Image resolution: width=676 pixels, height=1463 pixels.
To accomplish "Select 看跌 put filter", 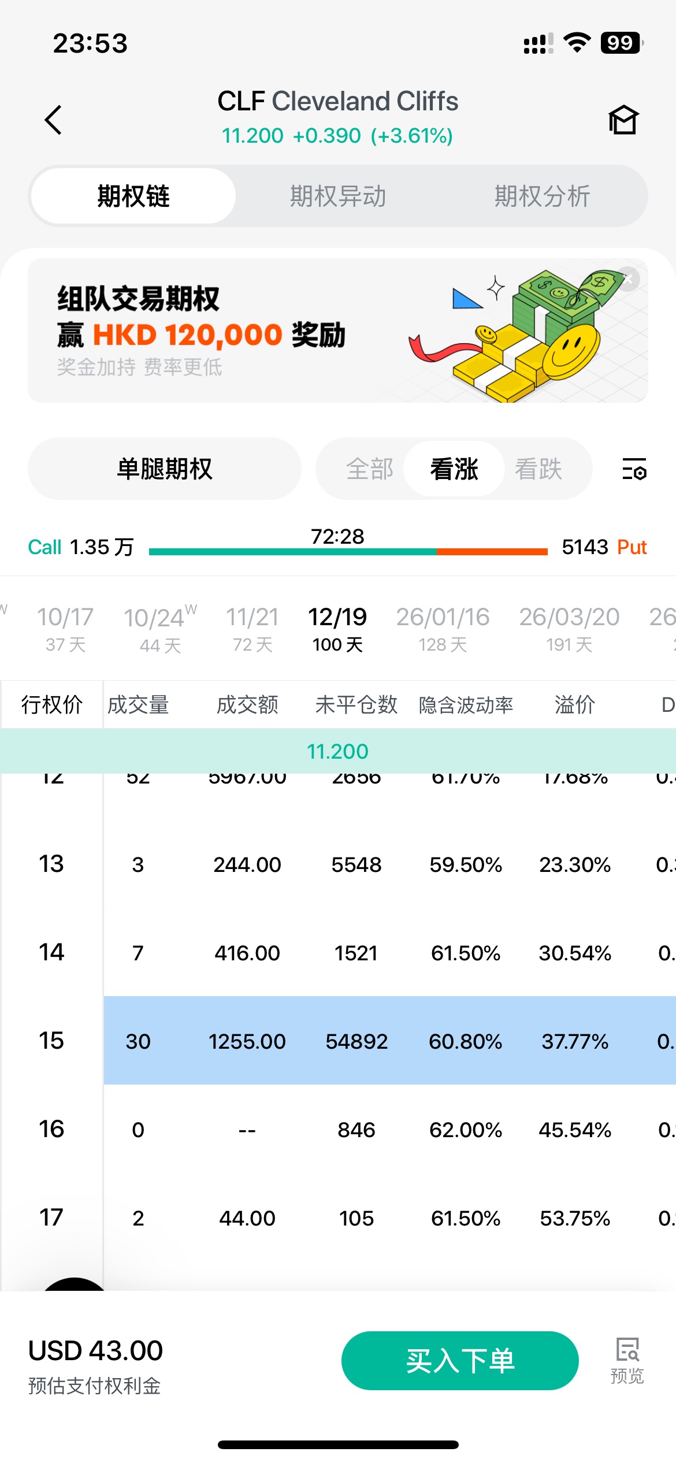I will coord(538,469).
